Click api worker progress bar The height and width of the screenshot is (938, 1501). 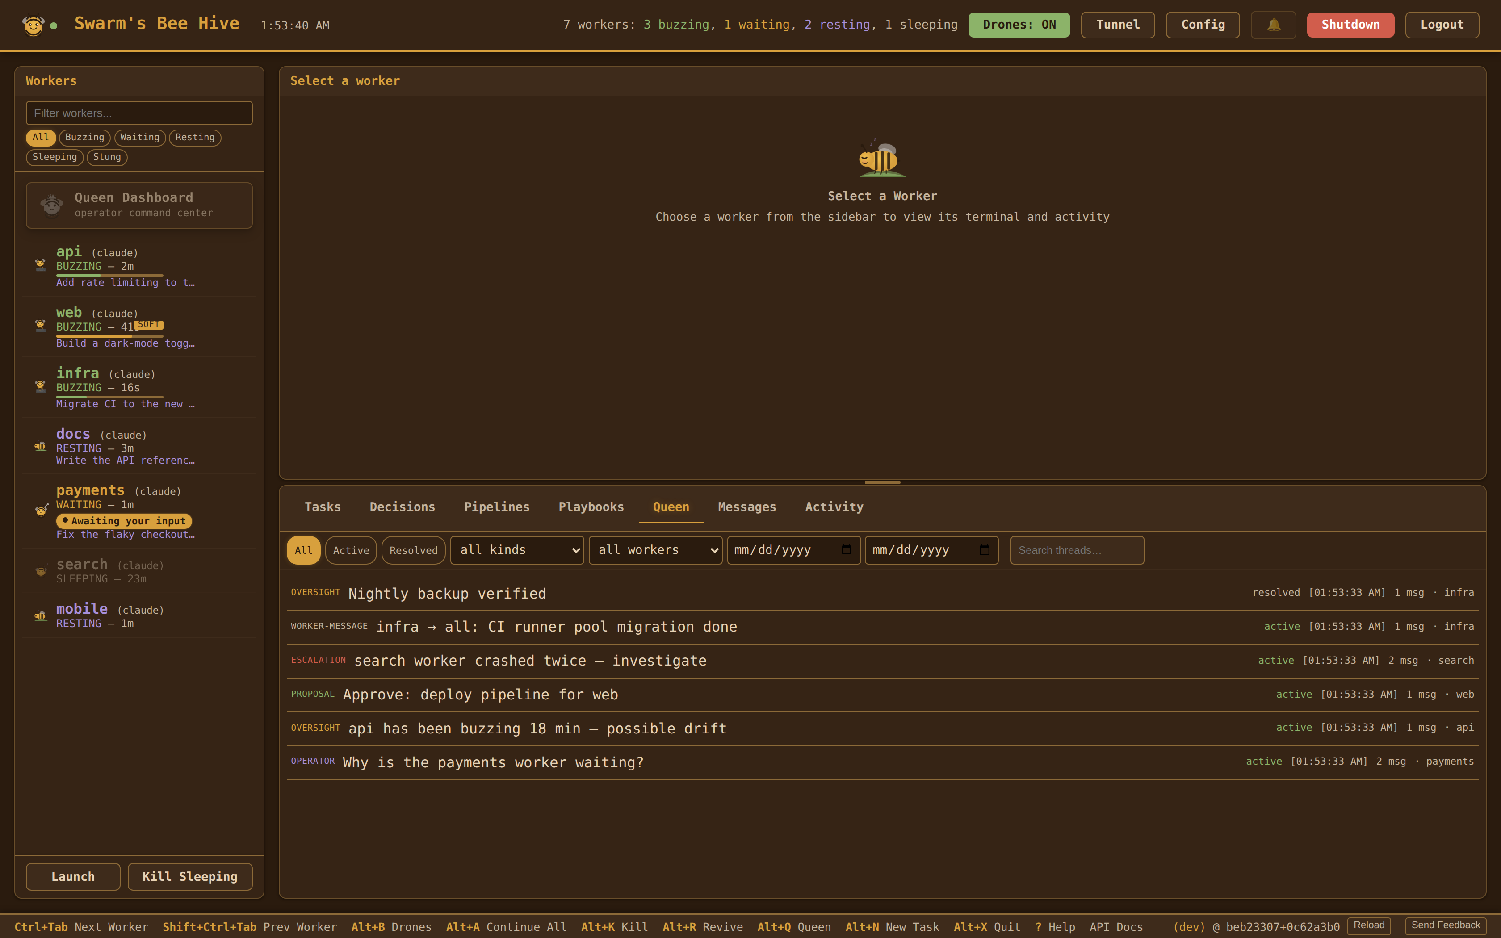point(110,275)
